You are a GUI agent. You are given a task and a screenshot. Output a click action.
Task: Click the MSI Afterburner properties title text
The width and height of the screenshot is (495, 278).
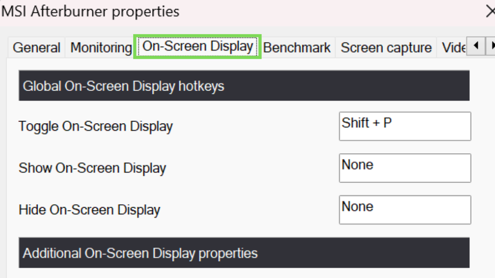(x=91, y=11)
